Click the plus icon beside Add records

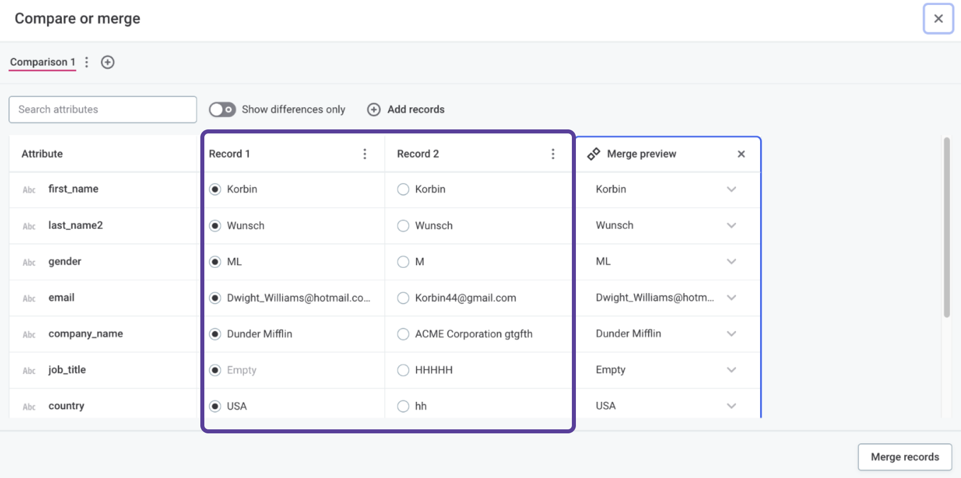[374, 109]
